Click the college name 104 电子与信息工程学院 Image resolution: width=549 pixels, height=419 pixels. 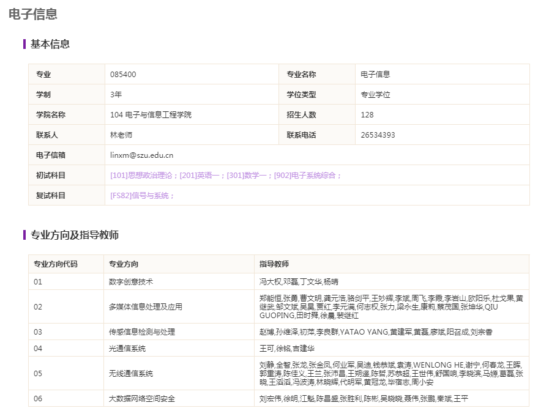pyautogui.click(x=151, y=115)
